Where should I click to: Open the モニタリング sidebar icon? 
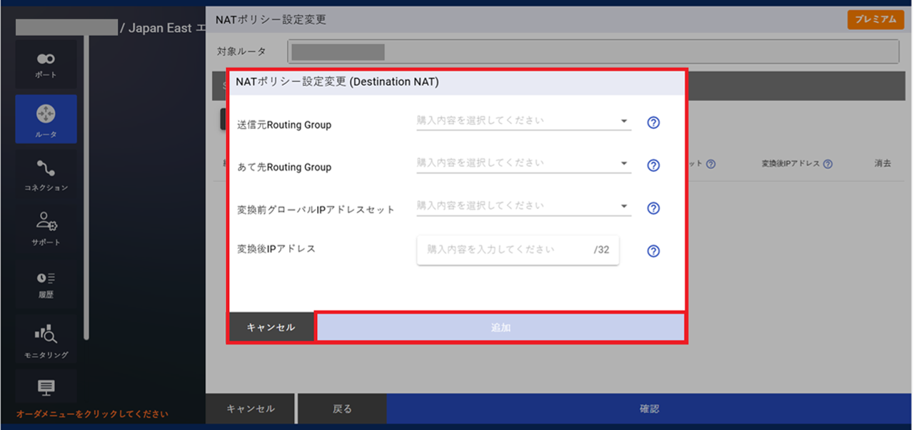(46, 340)
